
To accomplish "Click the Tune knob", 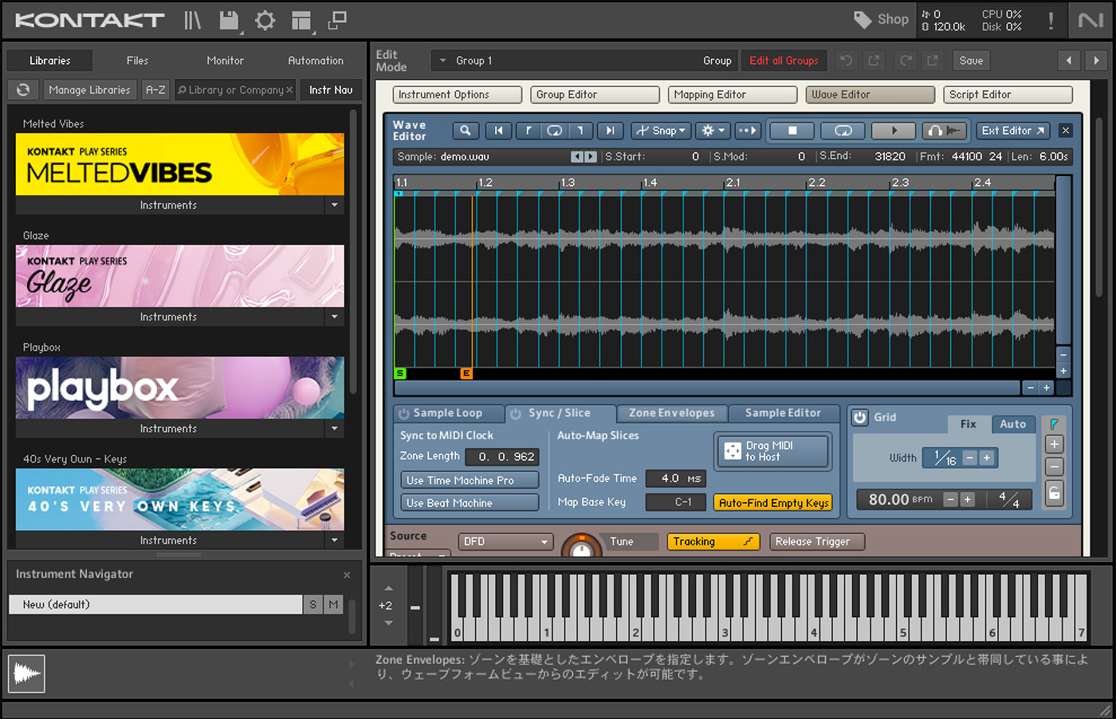I will coord(582,547).
